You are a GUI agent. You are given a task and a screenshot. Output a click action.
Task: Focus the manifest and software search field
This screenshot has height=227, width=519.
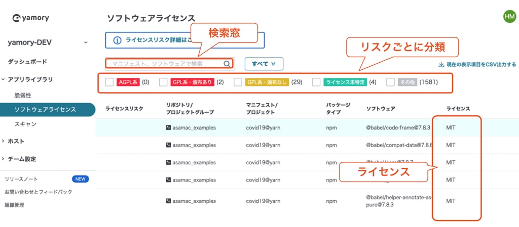pos(165,64)
